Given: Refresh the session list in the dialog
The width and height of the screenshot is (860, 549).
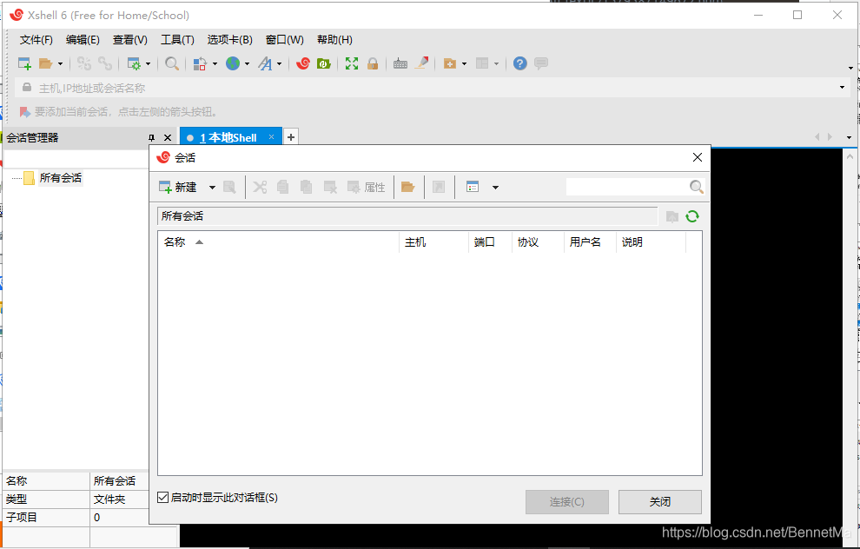Looking at the screenshot, I should coord(692,215).
